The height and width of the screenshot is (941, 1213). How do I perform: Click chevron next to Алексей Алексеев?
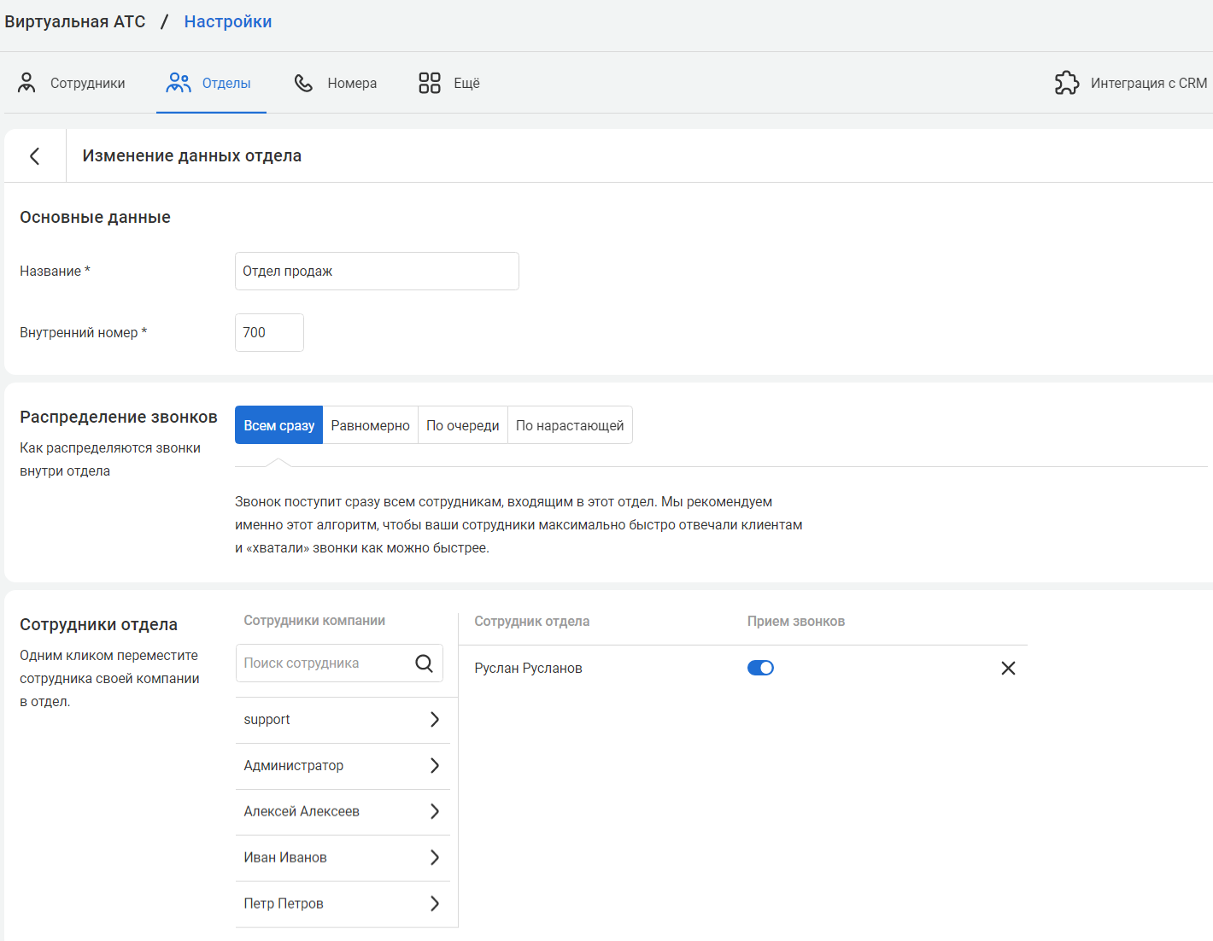click(x=434, y=811)
